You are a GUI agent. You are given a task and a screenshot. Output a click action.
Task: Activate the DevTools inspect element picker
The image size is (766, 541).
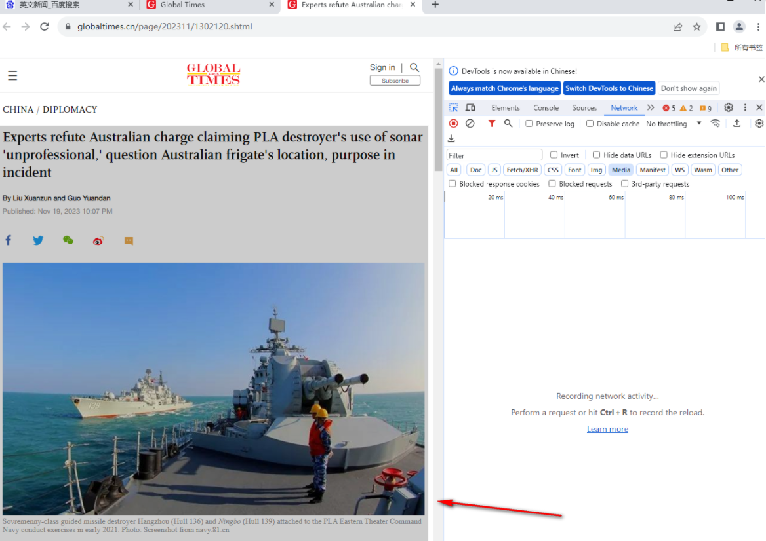454,108
